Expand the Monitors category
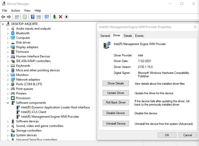This screenshot has width=199, height=146. 8,75
